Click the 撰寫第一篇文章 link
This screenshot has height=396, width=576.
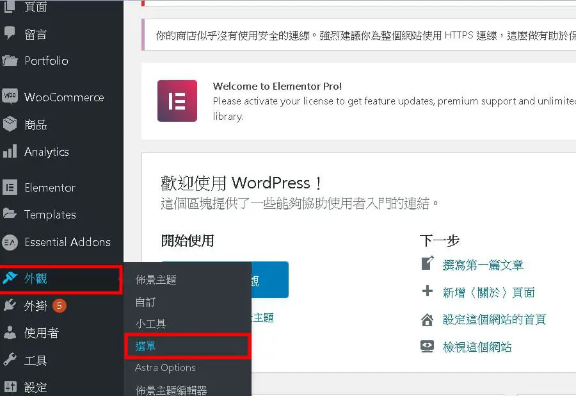pos(483,265)
